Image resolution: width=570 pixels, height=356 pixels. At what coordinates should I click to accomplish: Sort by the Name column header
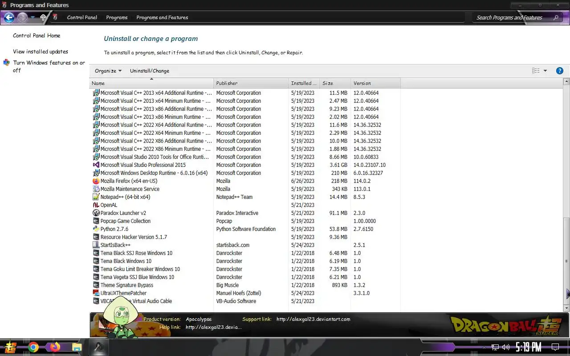coord(151,83)
